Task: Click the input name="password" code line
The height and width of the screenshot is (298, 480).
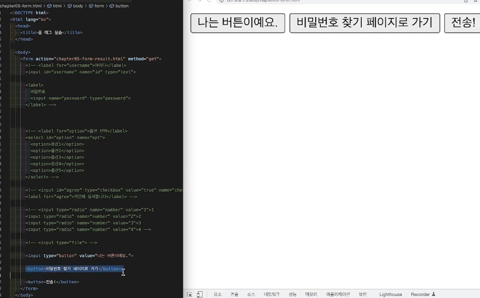Action: tap(81, 98)
